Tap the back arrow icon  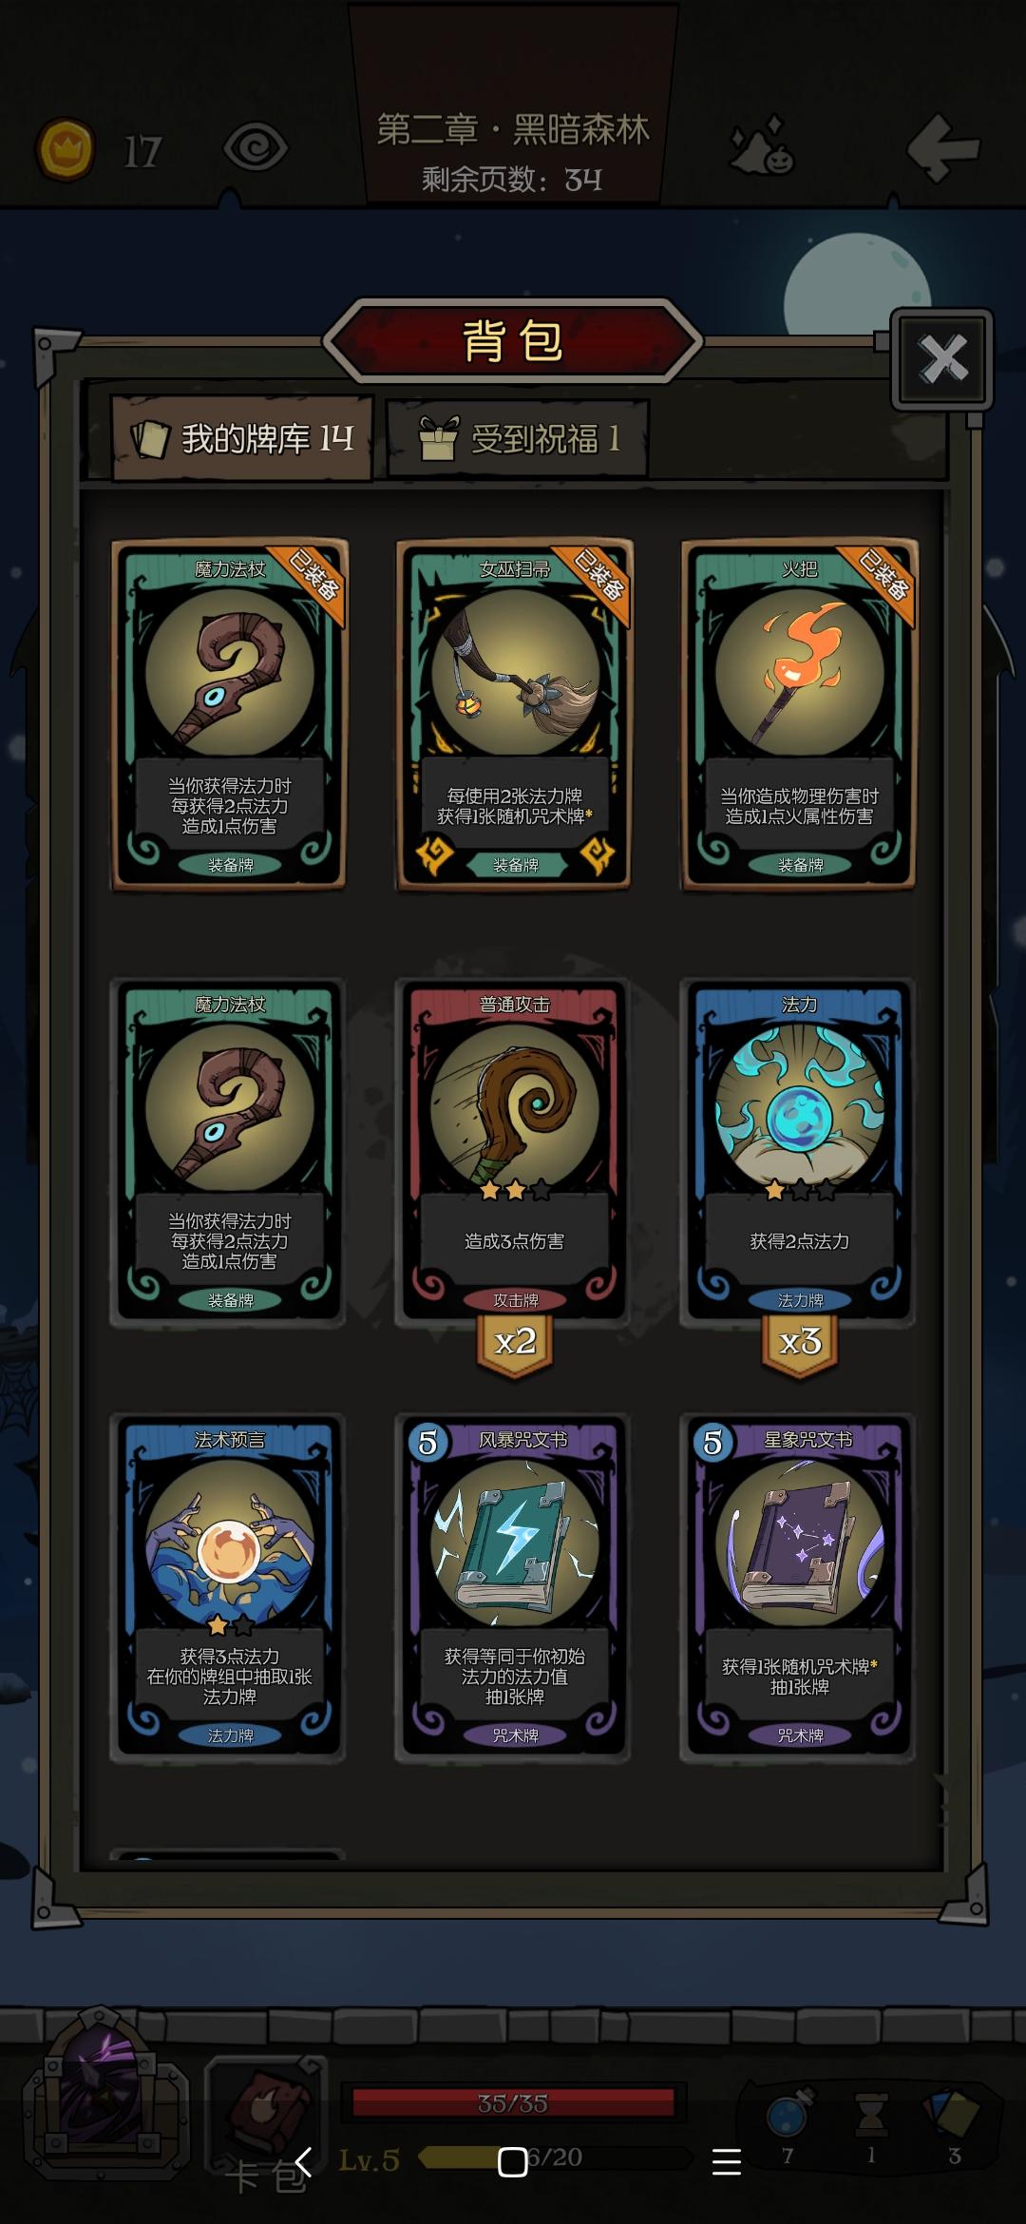943,147
